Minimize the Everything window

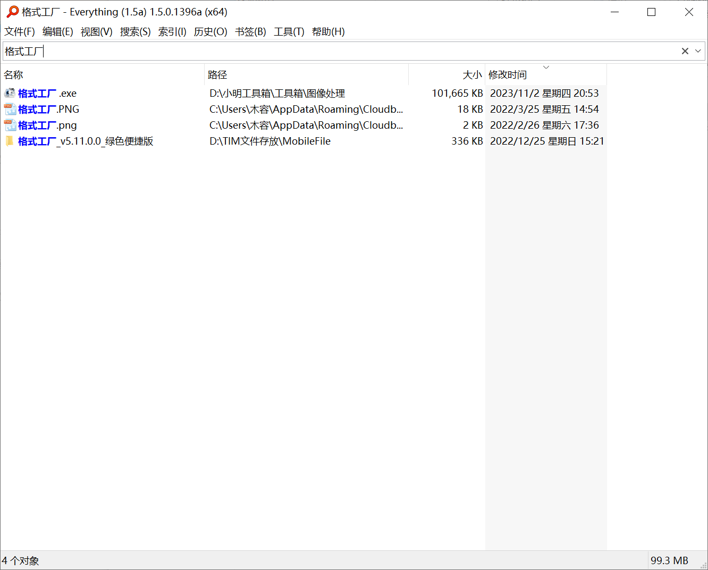coord(615,12)
